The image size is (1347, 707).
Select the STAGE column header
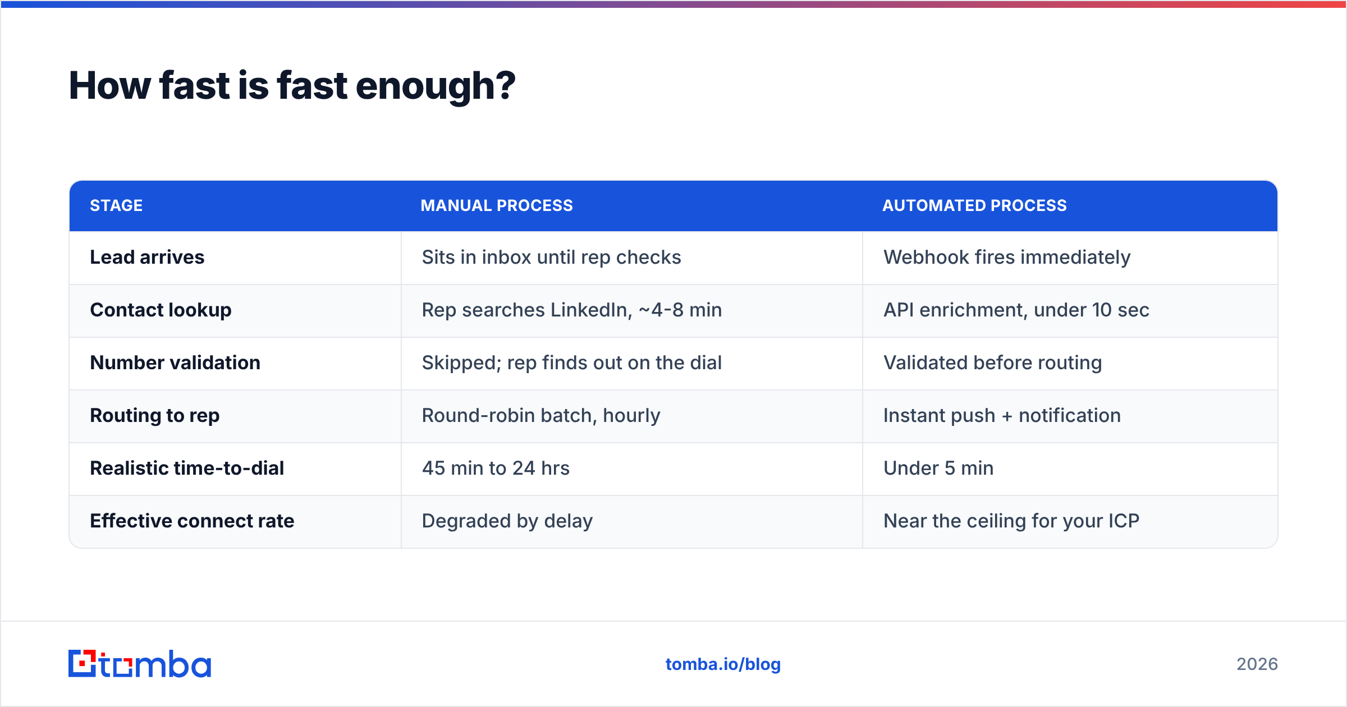pos(116,205)
